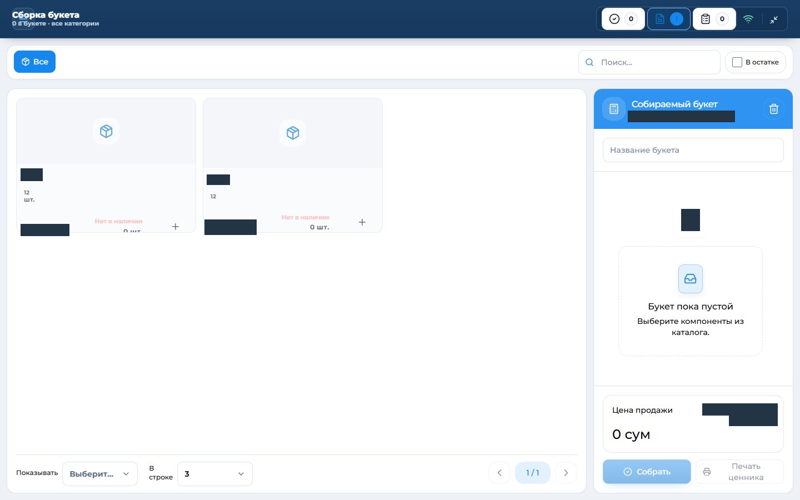Open the second product's box image placeholder
Image resolution: width=800 pixels, height=500 pixels.
tap(293, 133)
